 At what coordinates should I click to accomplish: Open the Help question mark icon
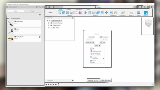click(148, 7)
